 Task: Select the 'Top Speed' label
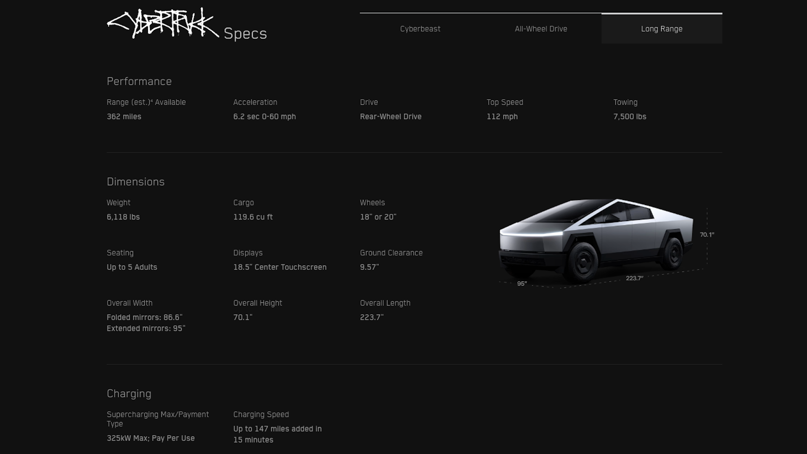coord(505,102)
